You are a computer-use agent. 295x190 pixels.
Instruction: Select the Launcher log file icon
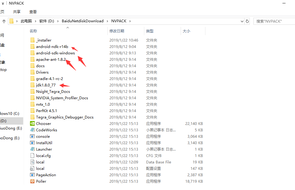[32, 149]
